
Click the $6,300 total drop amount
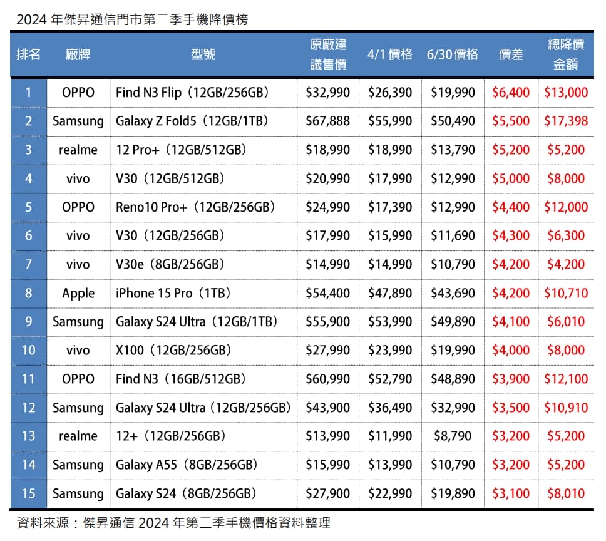pos(566,235)
